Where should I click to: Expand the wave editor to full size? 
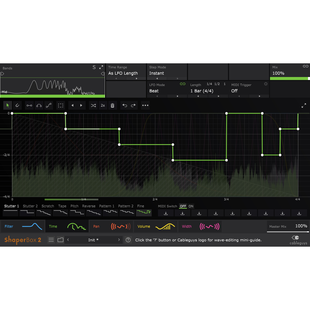click(x=304, y=106)
